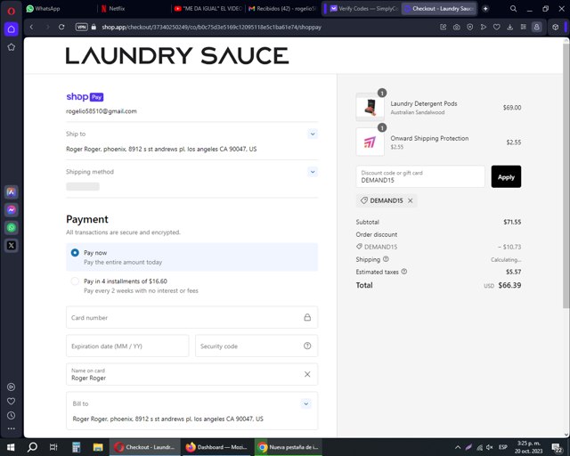Switch to the ME DA IGUAL video tab
Image resolution: width=570 pixels, height=456 pixels.
click(208, 9)
